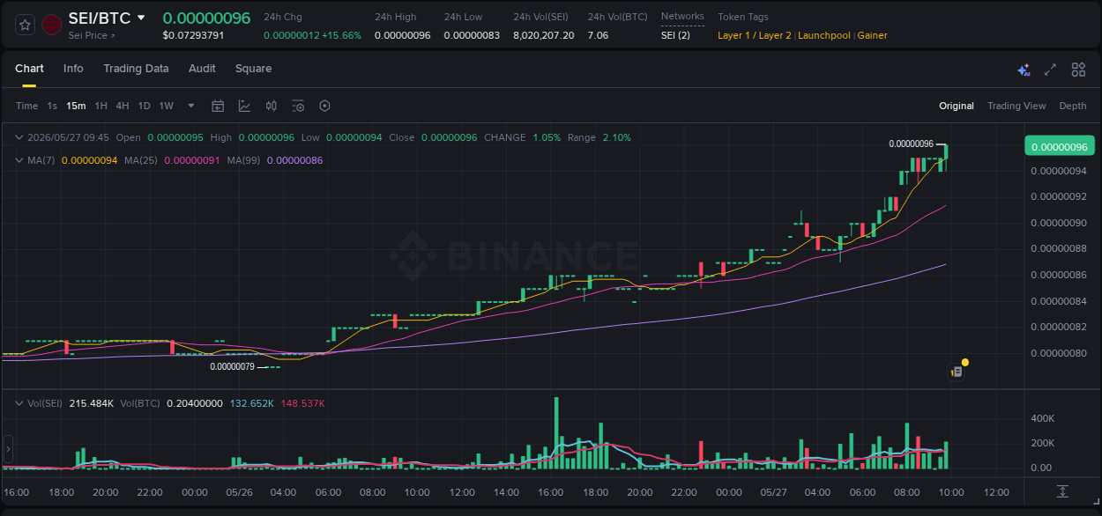Open the candlestick chart style icon
The height and width of the screenshot is (516, 1102).
point(272,106)
